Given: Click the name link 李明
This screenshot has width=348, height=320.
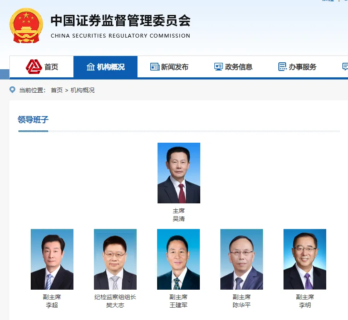Looking at the screenshot, I should click(305, 305).
